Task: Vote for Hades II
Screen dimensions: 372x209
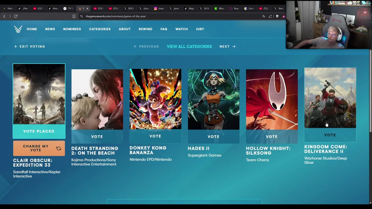Action: pyautogui.click(x=214, y=136)
